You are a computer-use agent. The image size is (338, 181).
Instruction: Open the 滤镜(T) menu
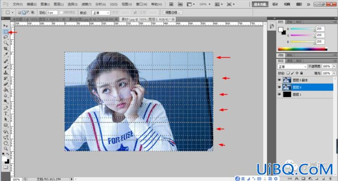tap(86, 4)
